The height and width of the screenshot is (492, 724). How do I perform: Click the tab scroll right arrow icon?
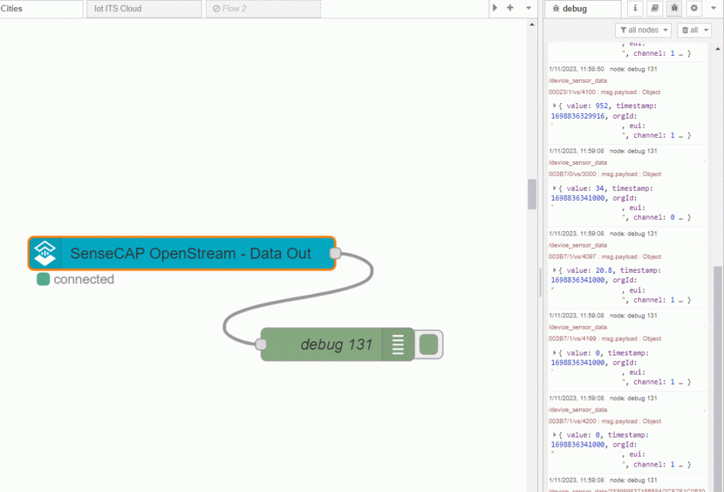(495, 8)
